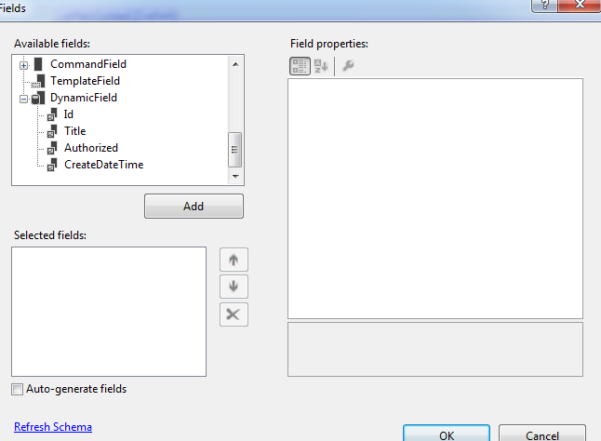
Task: Expand the CommandField tree node
Action: [x=24, y=65]
